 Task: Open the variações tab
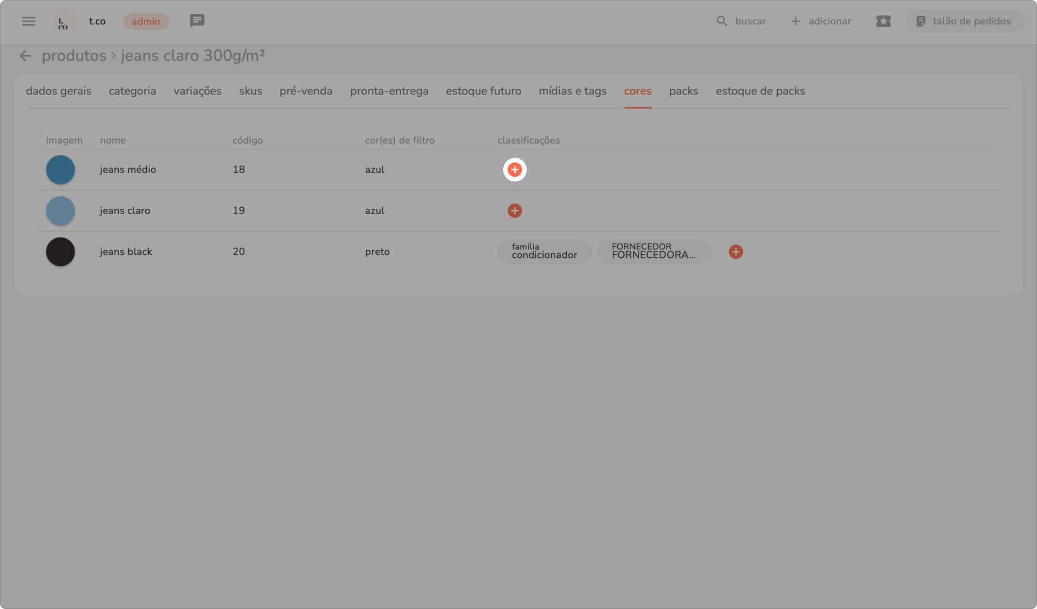pyautogui.click(x=197, y=91)
